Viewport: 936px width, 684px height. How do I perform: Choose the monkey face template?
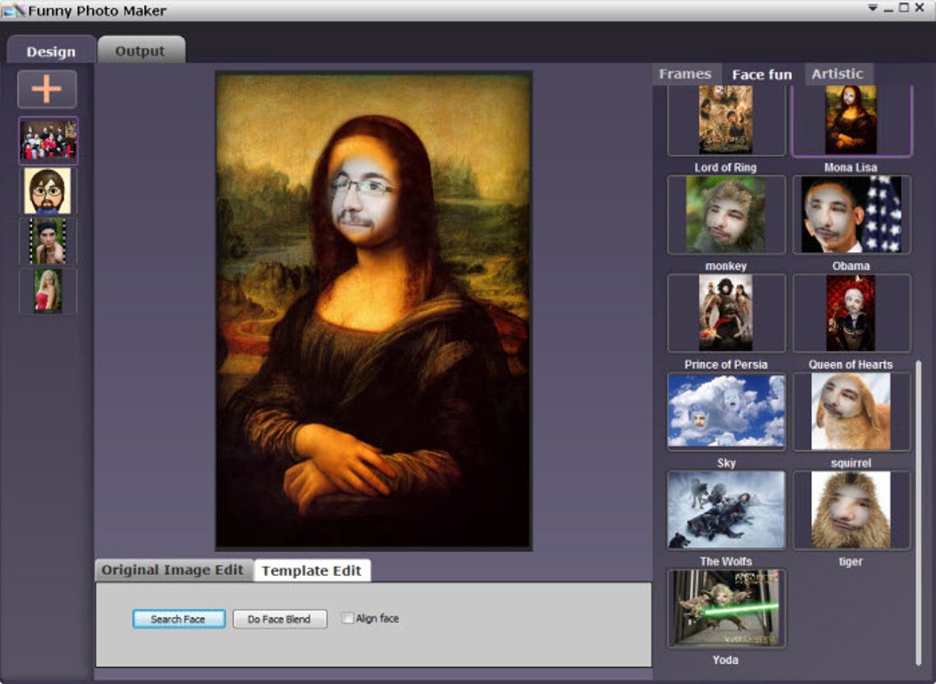pyautogui.click(x=726, y=215)
